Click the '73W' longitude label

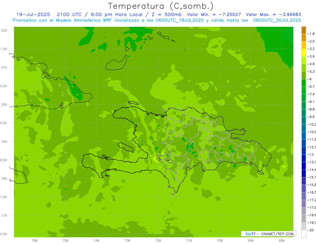pos(127,240)
